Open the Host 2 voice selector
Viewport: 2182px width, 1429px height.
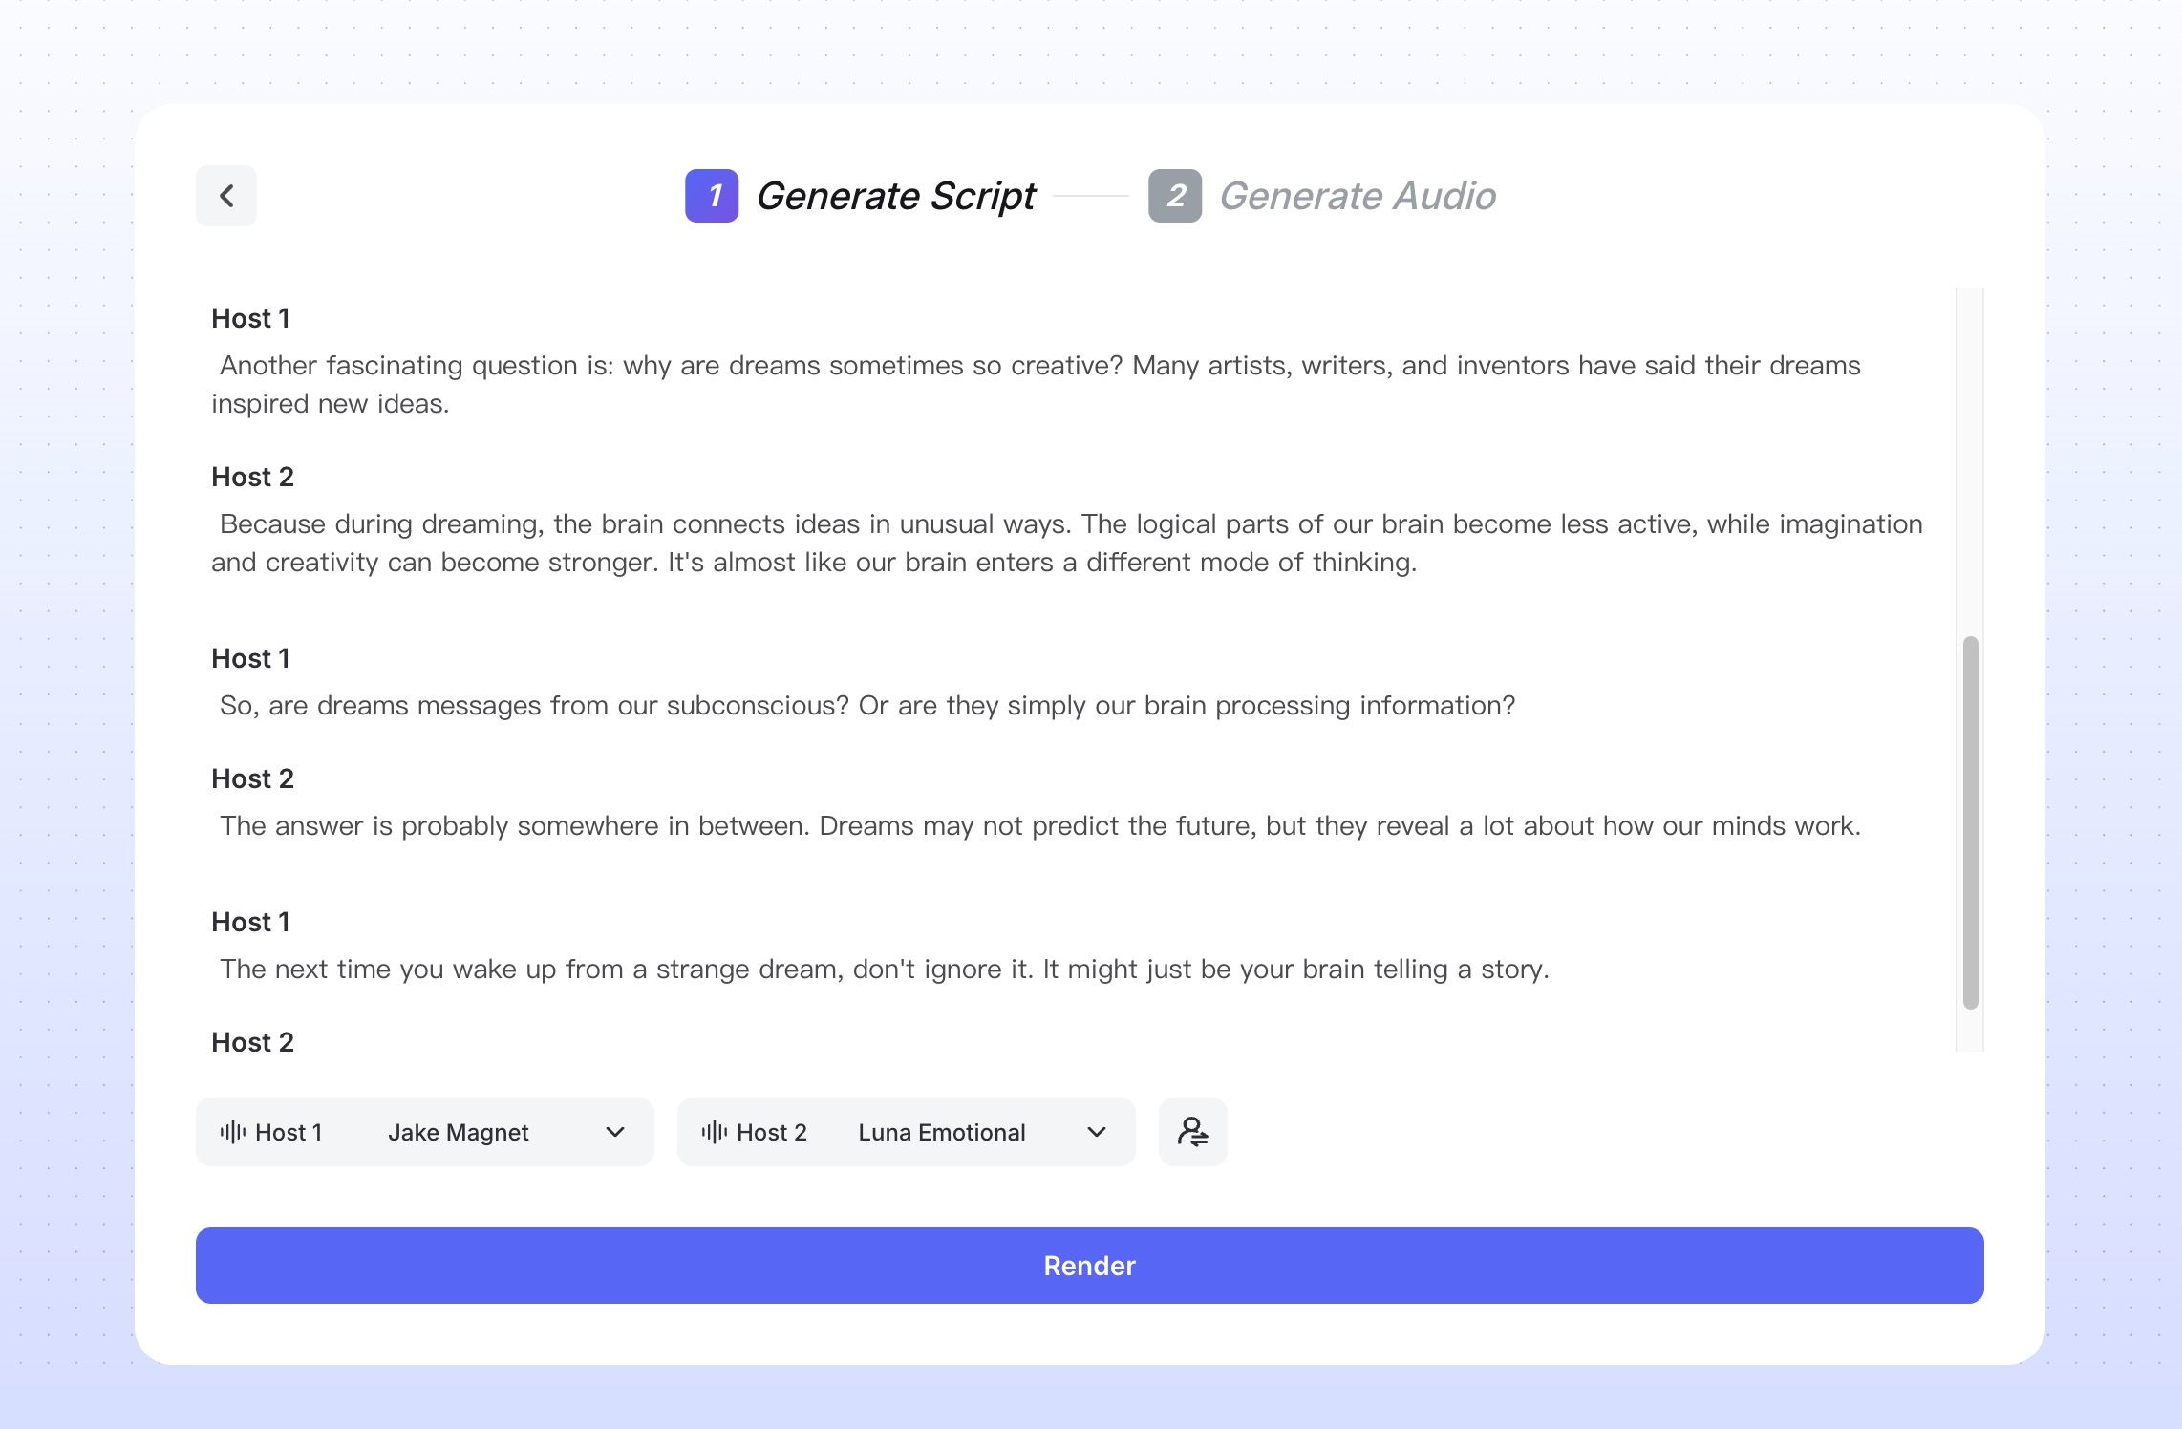pyautogui.click(x=907, y=1132)
